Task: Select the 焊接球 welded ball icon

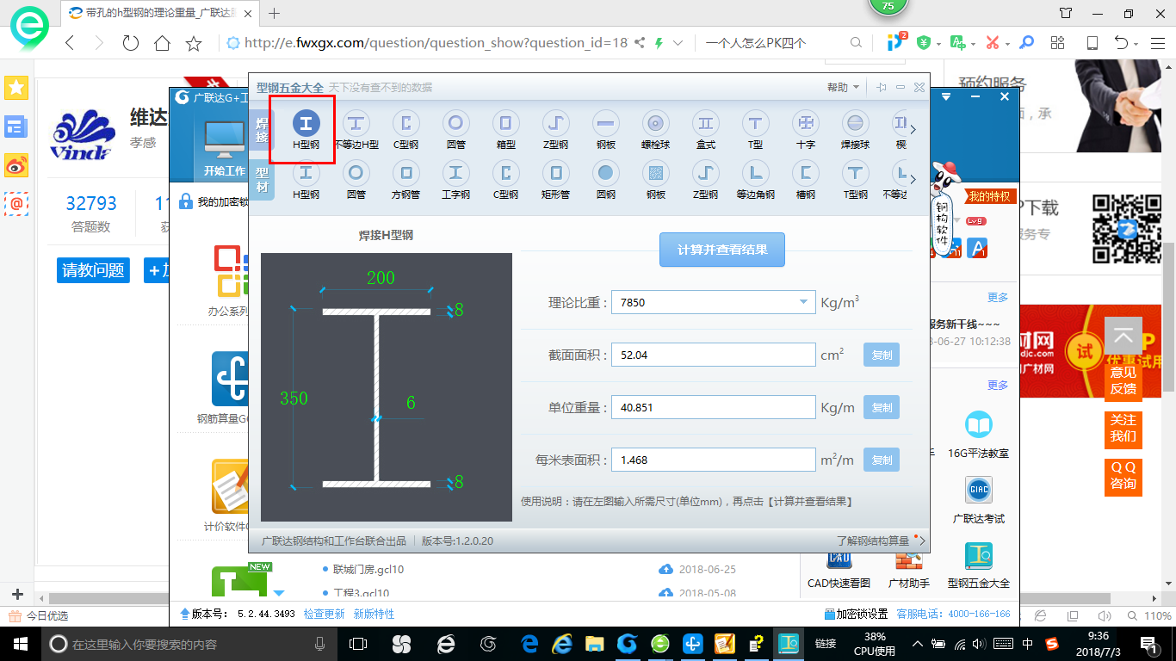Action: coord(855,130)
